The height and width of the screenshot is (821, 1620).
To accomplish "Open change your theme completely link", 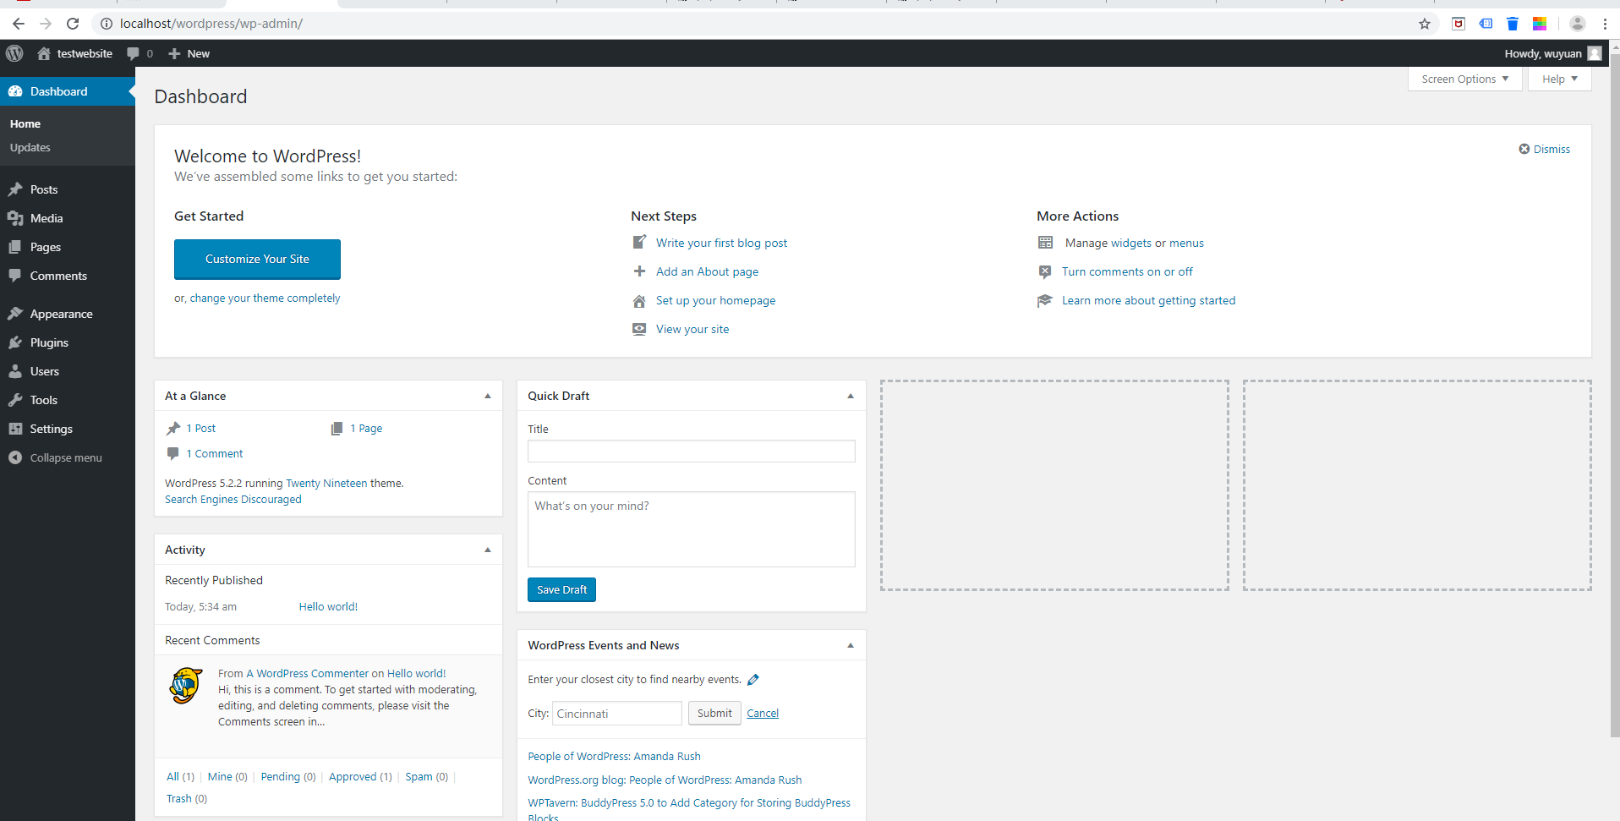I will (x=265, y=298).
